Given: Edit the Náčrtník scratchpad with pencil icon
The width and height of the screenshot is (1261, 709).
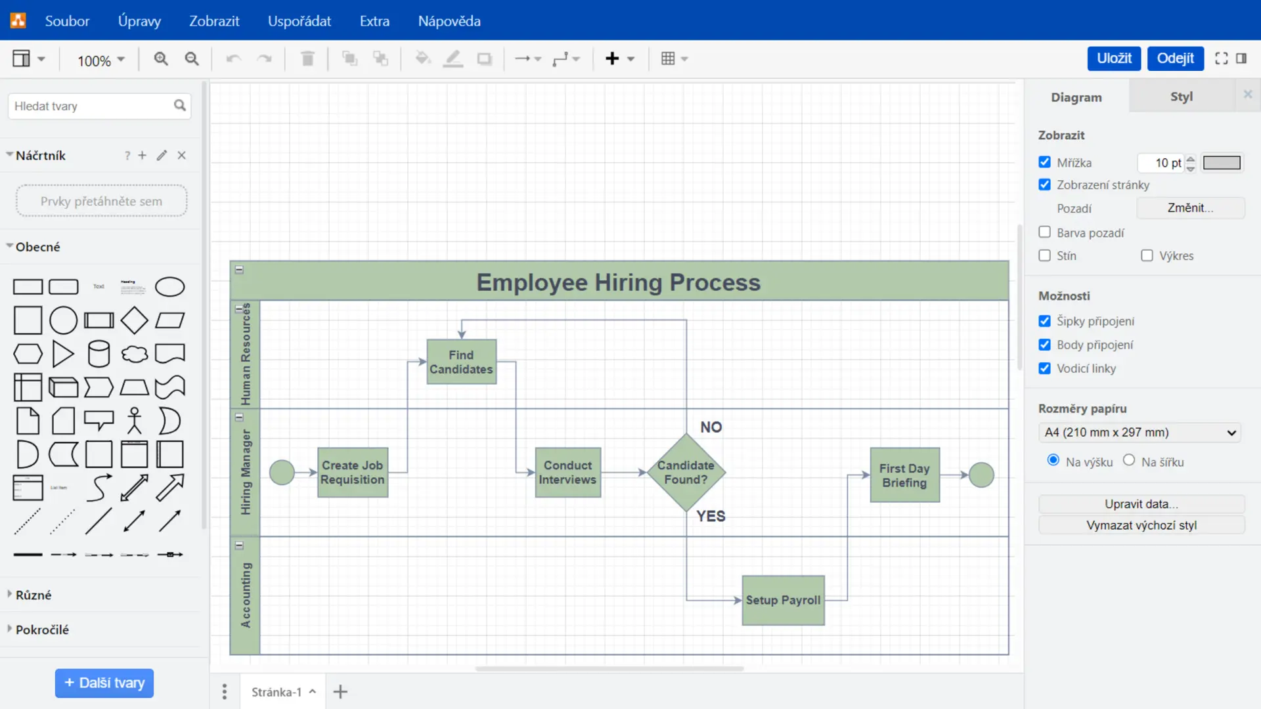Looking at the screenshot, I should (x=162, y=156).
